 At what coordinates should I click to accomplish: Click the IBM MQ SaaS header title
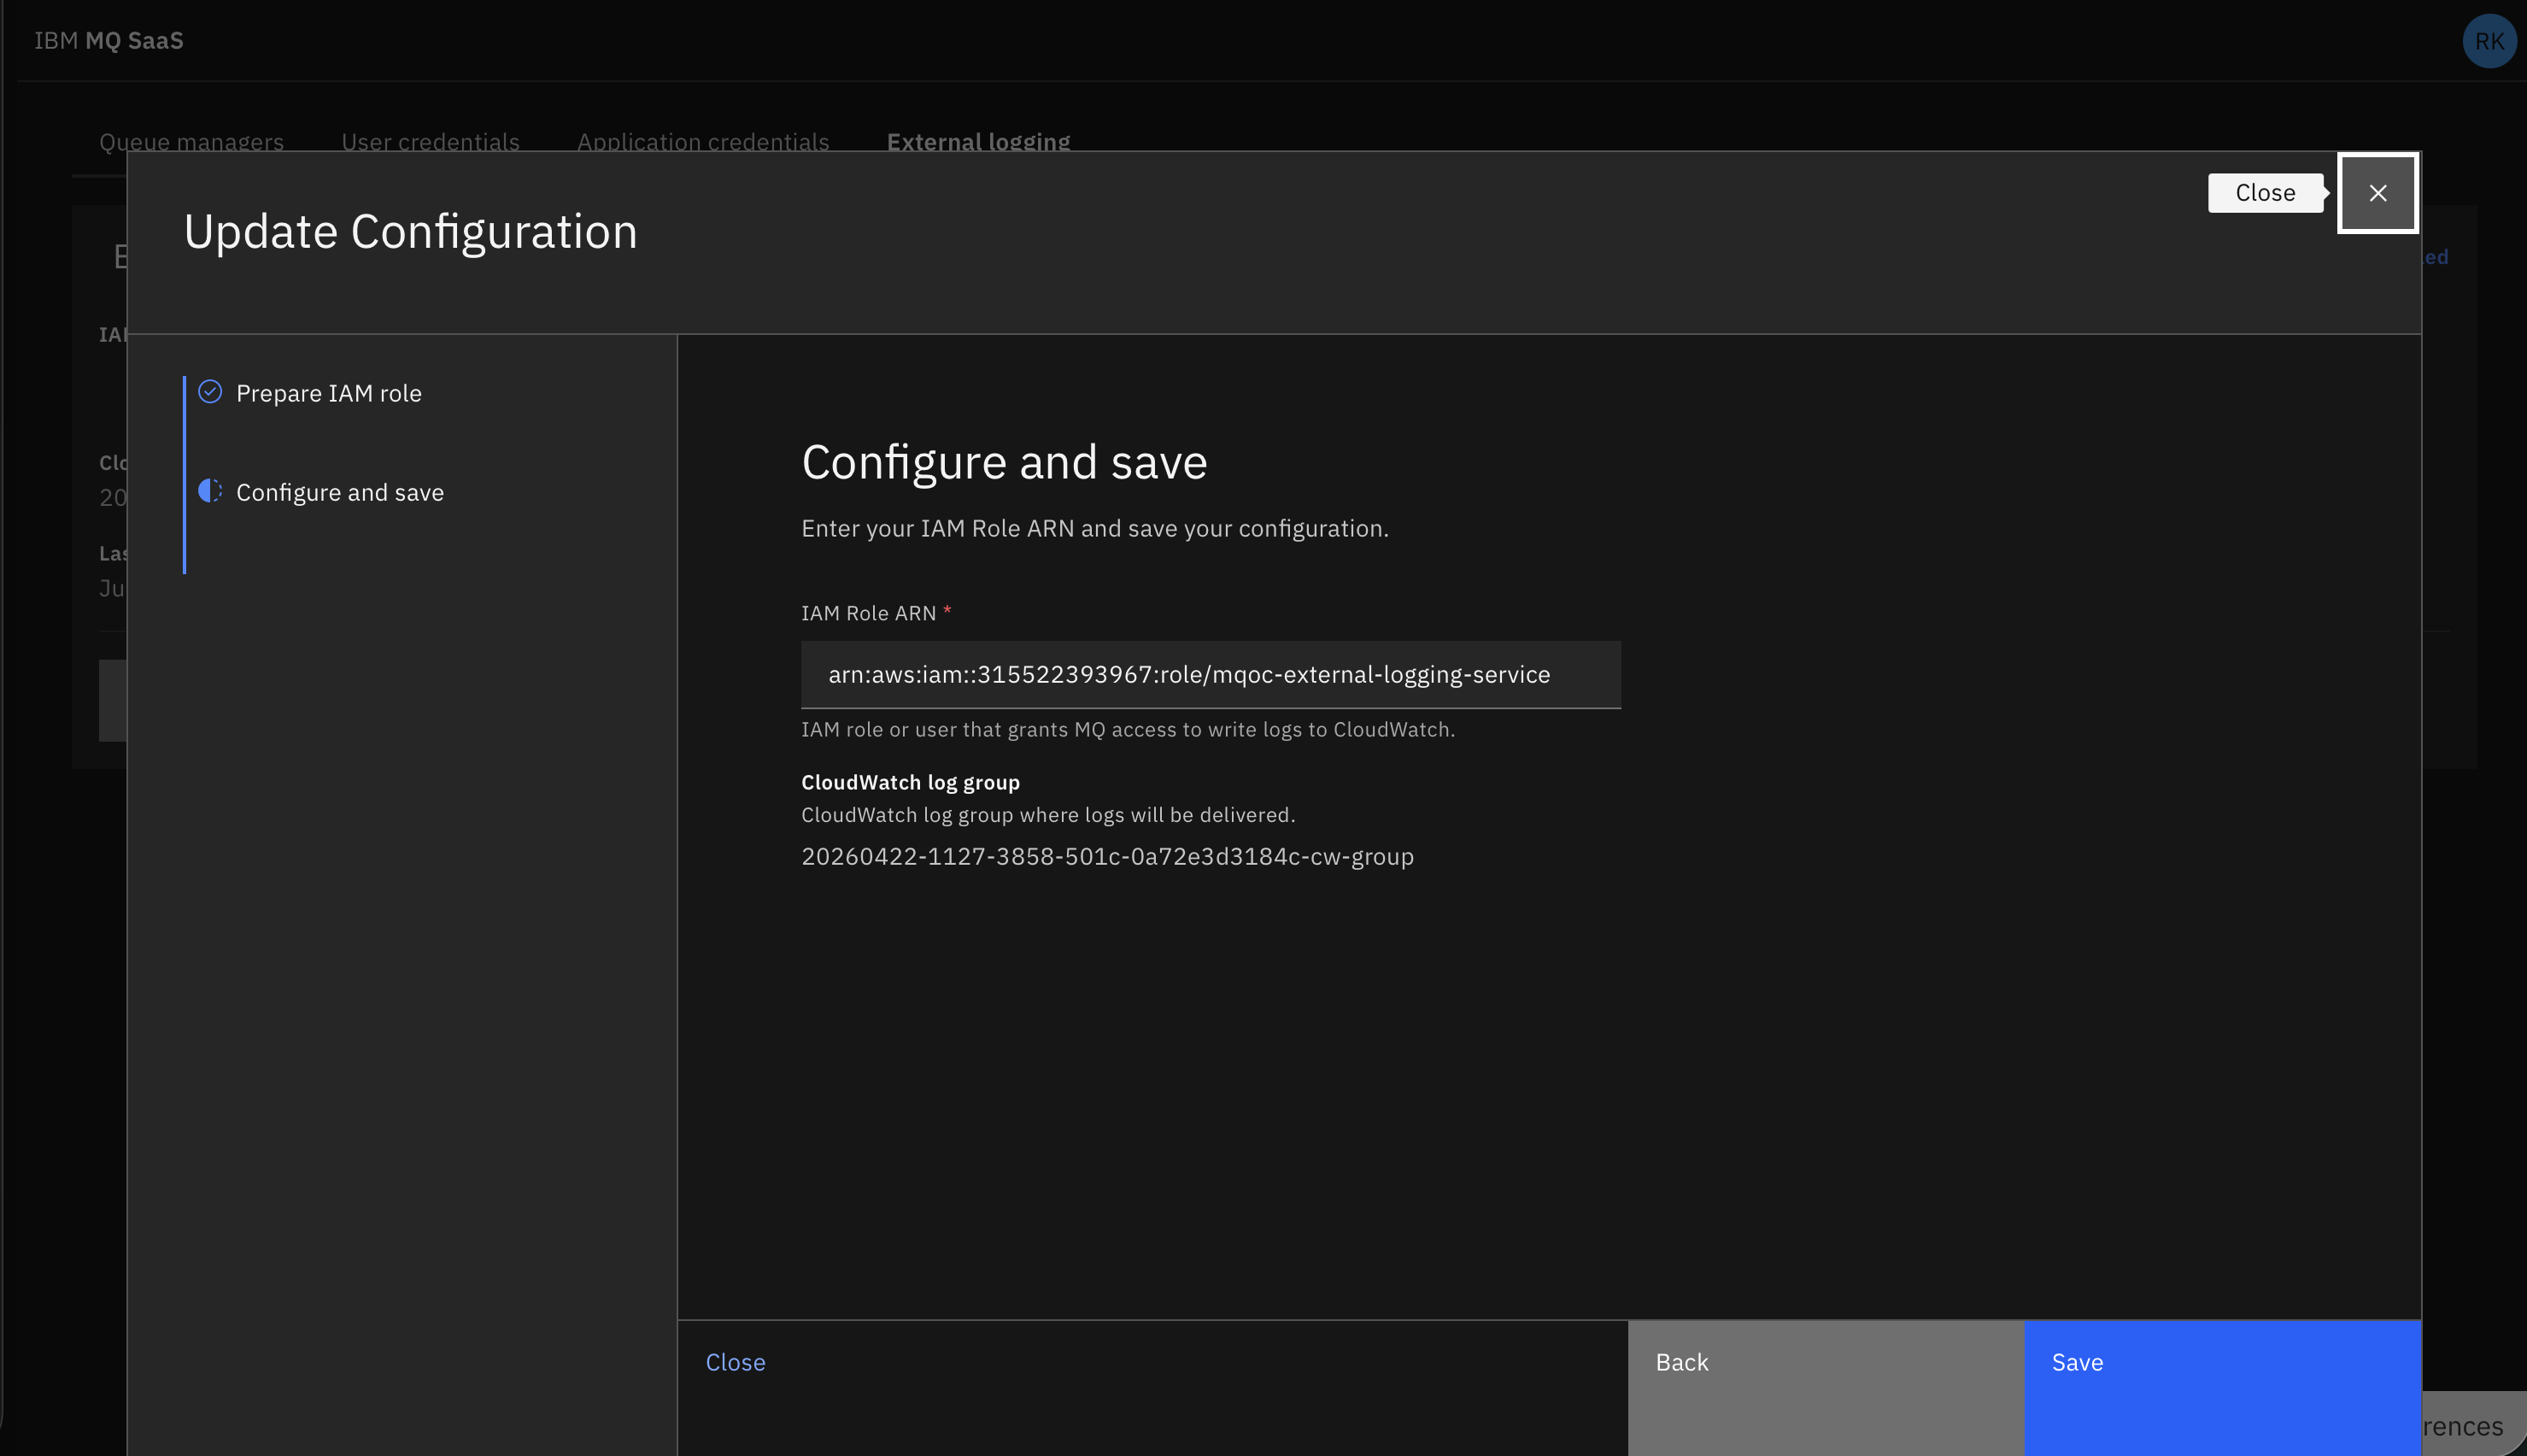click(x=109, y=41)
